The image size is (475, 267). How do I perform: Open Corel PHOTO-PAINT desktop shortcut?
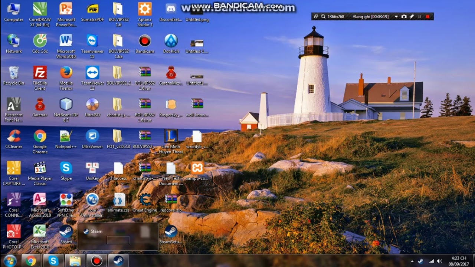(x=14, y=237)
